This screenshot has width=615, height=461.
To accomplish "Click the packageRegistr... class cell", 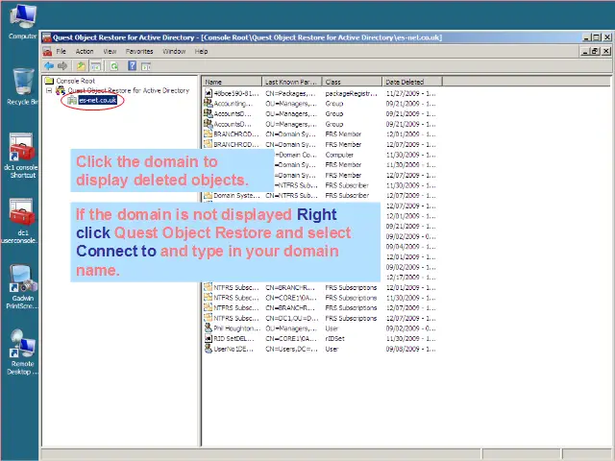I will 351,93.
